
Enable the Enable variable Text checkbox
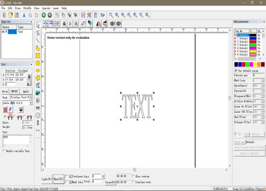pos(4,151)
